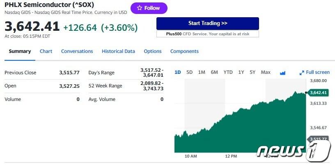Select the Options tab
Image resolution: width=335 pixels, height=167 pixels.
(x=152, y=51)
